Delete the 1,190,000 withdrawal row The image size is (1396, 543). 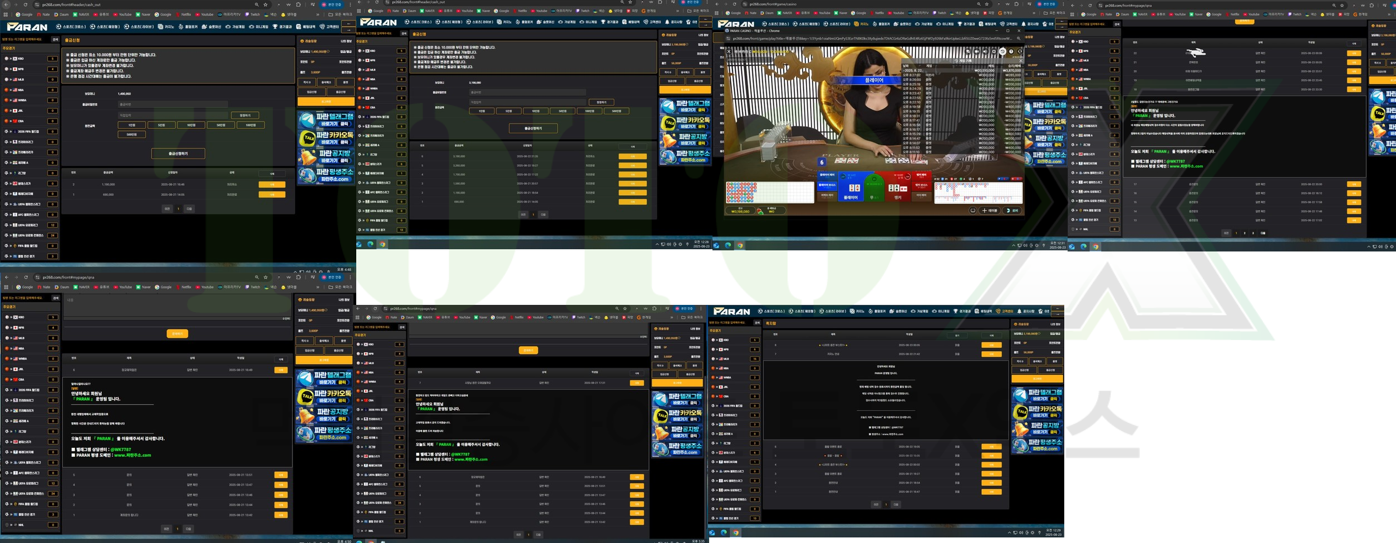coord(272,184)
